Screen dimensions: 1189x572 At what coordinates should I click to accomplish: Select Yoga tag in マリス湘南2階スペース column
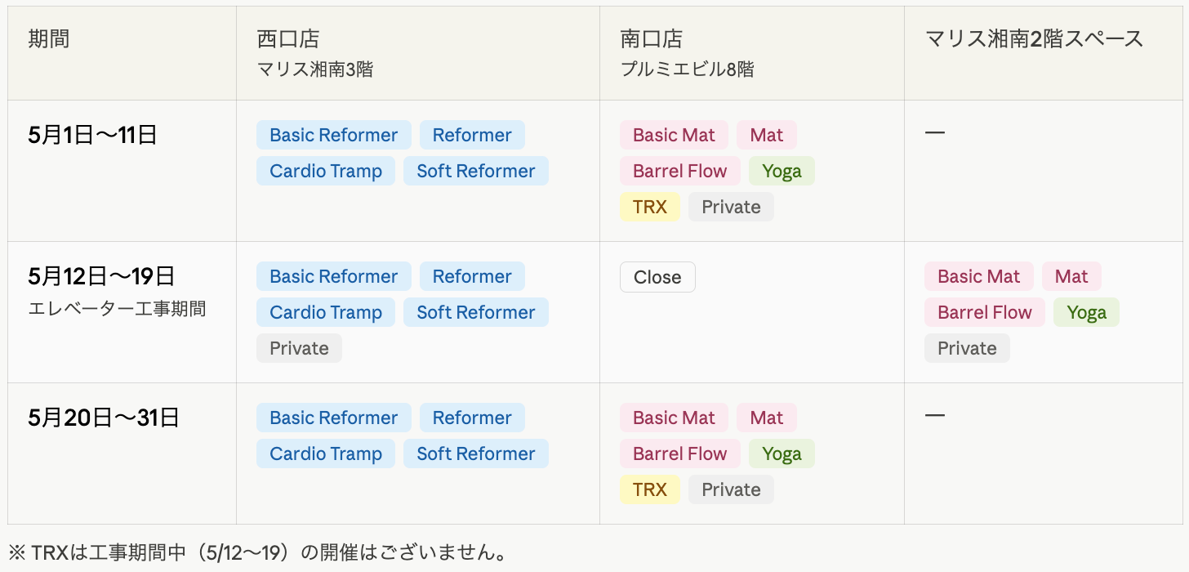(x=1086, y=312)
